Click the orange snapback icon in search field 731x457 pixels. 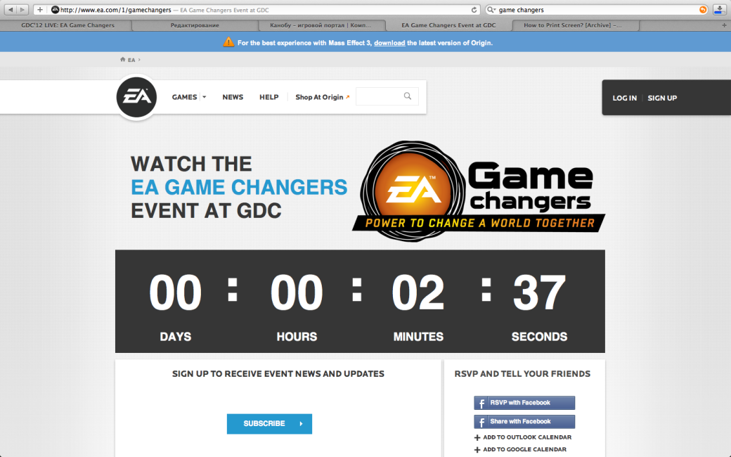(703, 10)
